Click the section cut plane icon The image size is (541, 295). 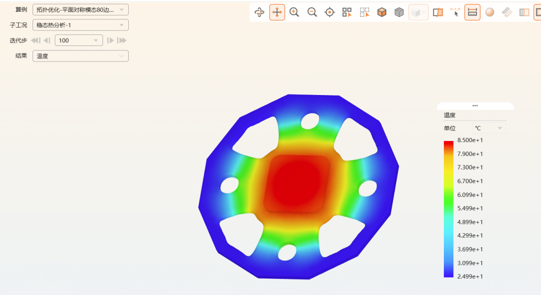tap(438, 12)
